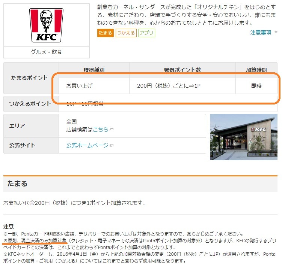Click the 即時 table cell
The width and height of the screenshot is (282, 270).
256,86
